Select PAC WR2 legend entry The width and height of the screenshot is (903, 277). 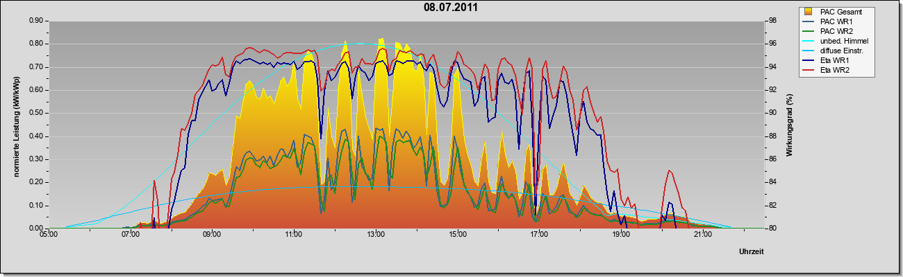tap(836, 31)
